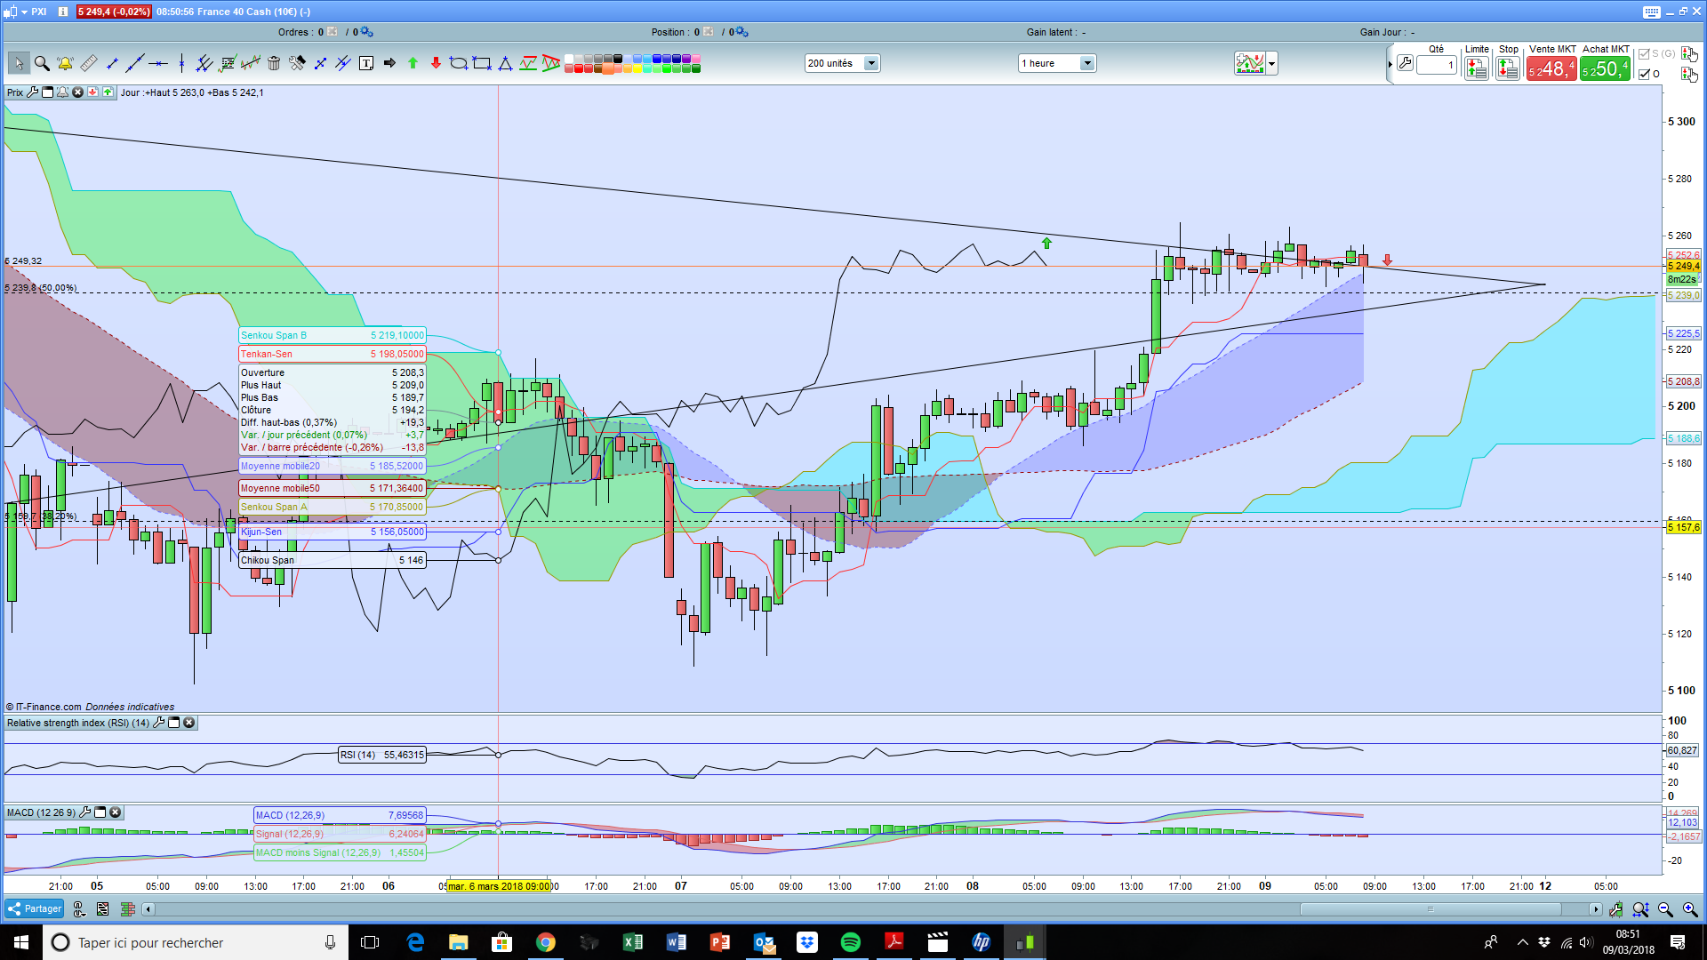Image resolution: width=1707 pixels, height=960 pixels.
Task: Click the PXI window menu label
Action: pyautogui.click(x=38, y=12)
